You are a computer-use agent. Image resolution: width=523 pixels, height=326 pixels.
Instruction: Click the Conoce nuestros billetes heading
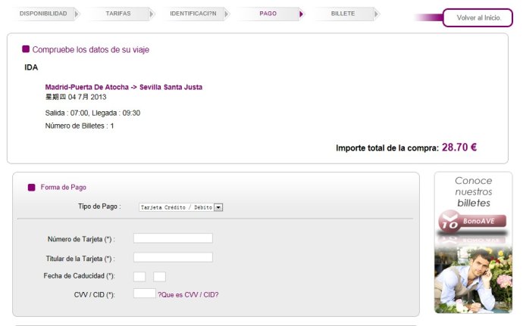pos(473,192)
